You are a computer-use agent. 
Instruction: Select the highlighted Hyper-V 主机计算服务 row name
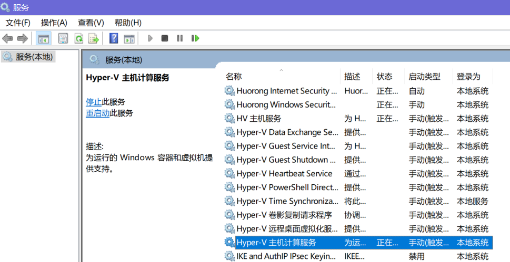[x=276, y=243]
